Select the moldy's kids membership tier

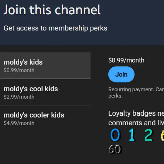[45, 65]
